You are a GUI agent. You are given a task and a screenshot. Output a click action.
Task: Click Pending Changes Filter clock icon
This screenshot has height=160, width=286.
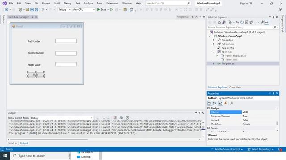(x=230, y=22)
